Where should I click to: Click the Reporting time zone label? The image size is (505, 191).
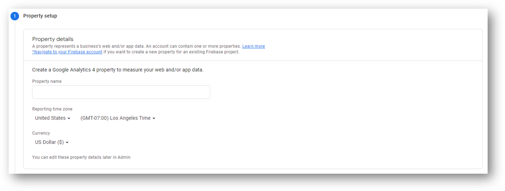click(x=52, y=109)
